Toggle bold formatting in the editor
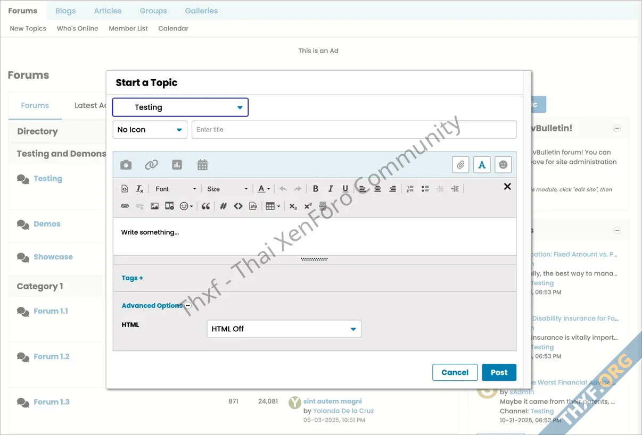Image resolution: width=642 pixels, height=435 pixels. tap(316, 188)
